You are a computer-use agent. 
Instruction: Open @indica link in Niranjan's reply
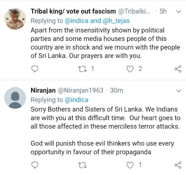point(76,100)
